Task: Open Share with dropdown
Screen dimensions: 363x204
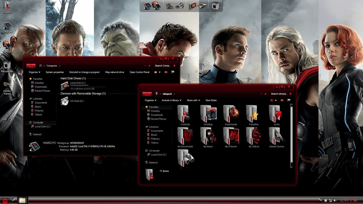Action: point(193,100)
